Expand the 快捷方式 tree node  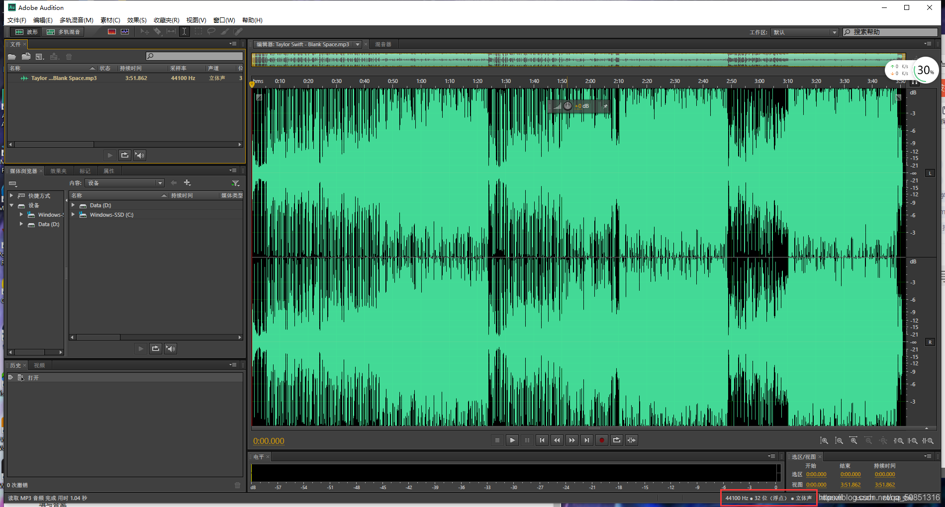[11, 196]
